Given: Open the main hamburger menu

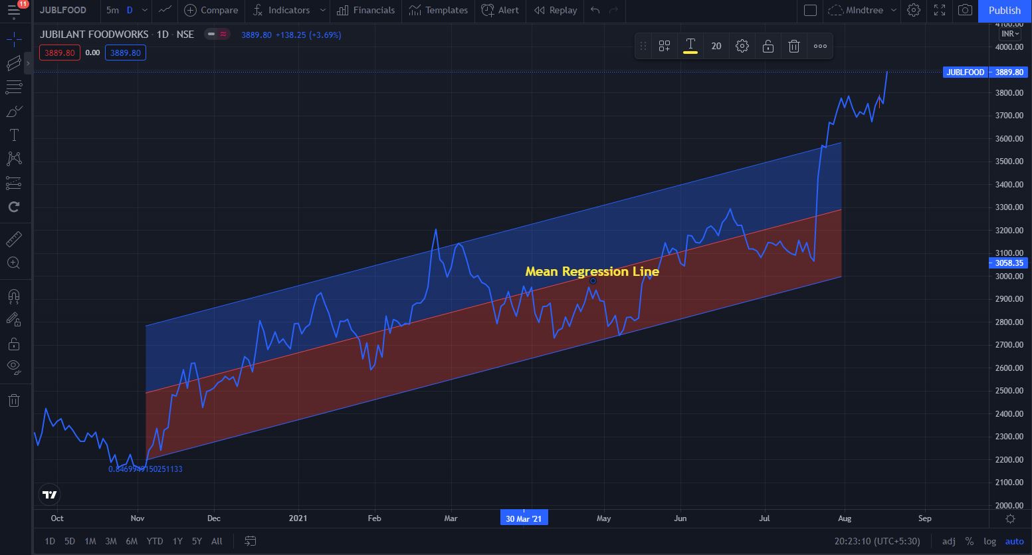Looking at the screenshot, I should coord(14,11).
